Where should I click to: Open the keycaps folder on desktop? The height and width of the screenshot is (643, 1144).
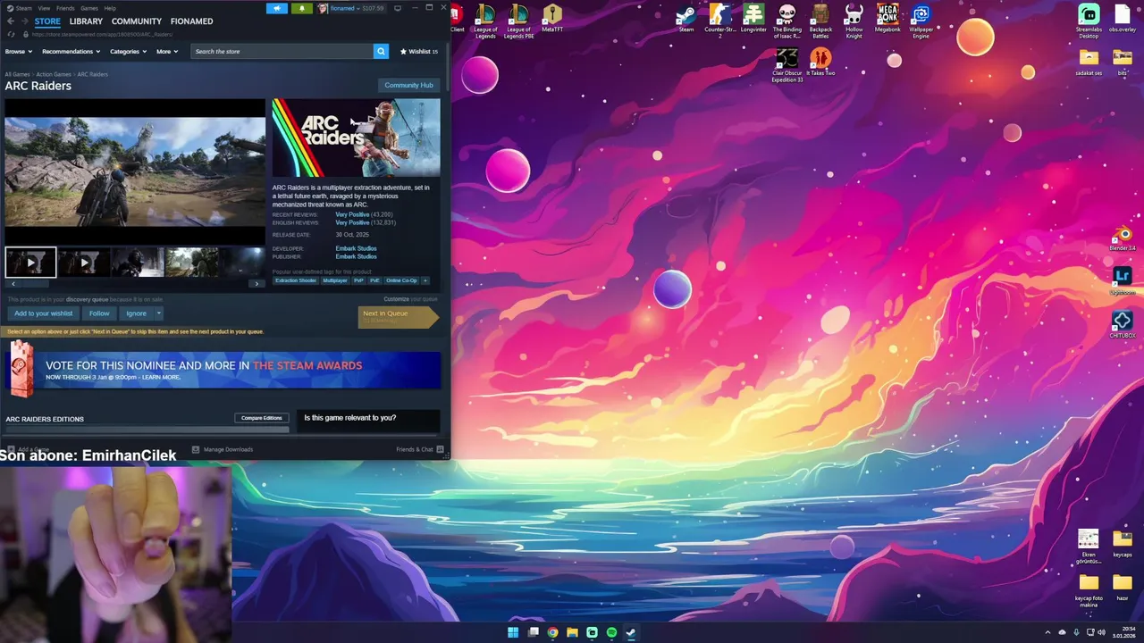1123,543
